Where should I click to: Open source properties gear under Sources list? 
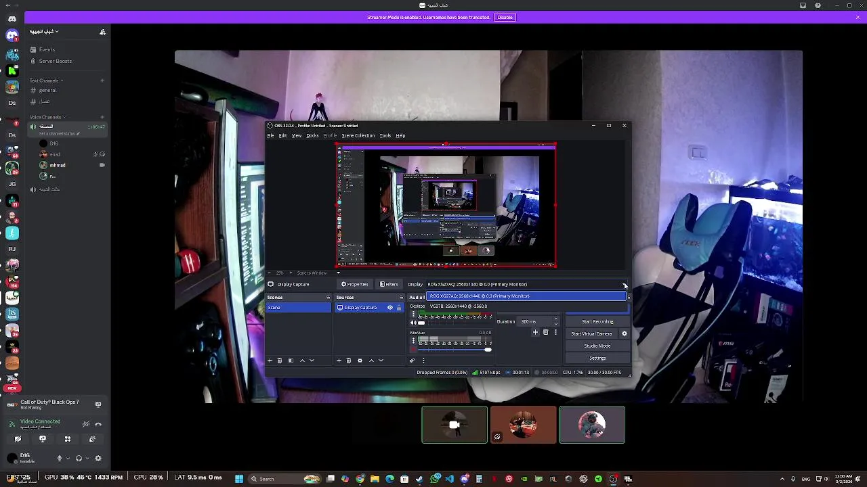coord(360,361)
